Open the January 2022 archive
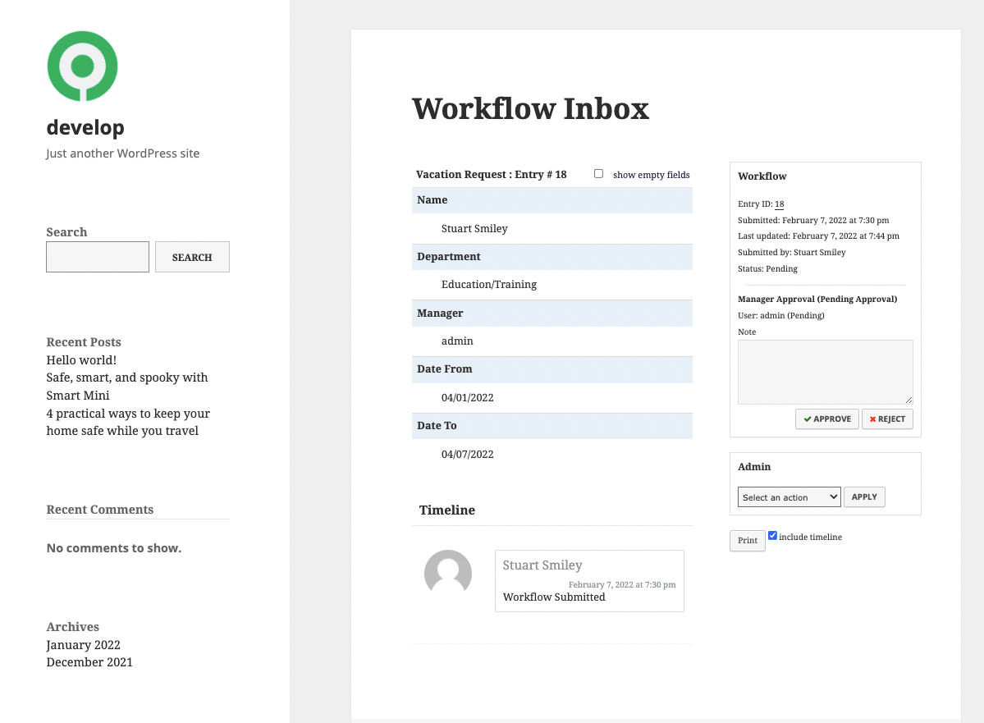984x723 pixels. (x=83, y=645)
